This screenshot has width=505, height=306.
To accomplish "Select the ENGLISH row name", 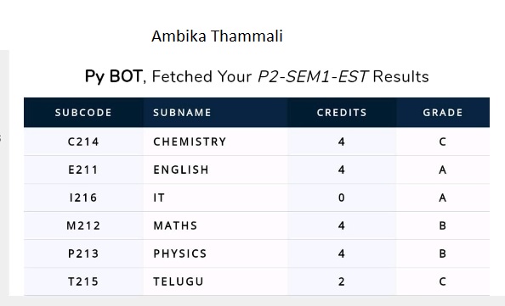I will pos(181,170).
